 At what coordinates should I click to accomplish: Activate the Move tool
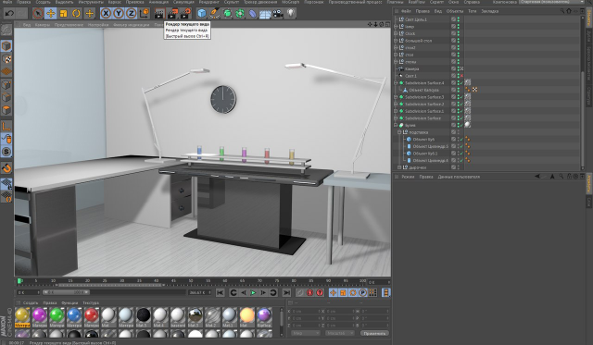[x=51, y=14]
